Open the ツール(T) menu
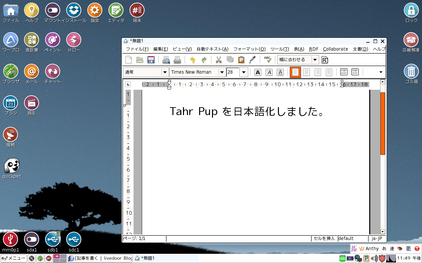 (x=280, y=49)
